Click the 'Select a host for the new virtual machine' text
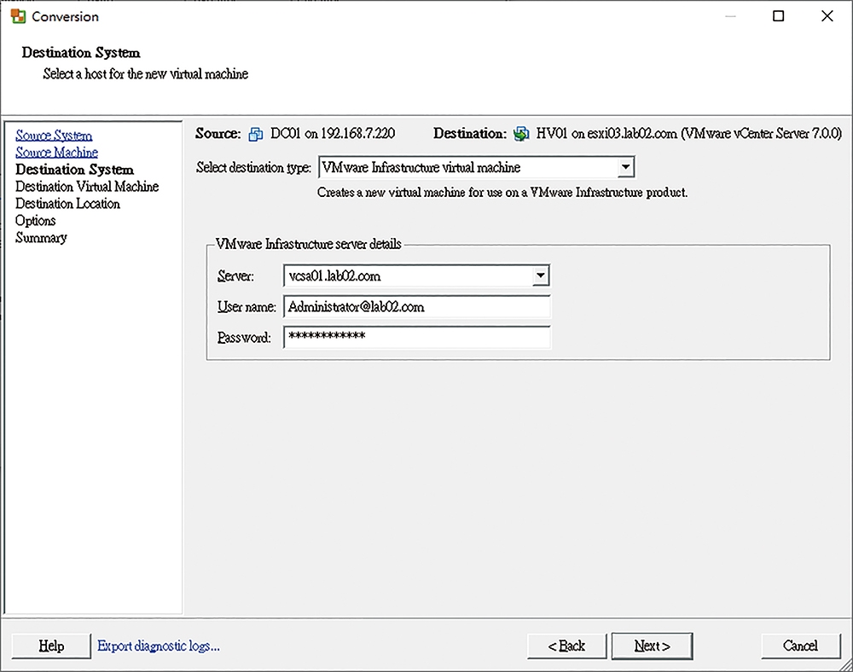Image resolution: width=853 pixels, height=672 pixels. point(146,74)
